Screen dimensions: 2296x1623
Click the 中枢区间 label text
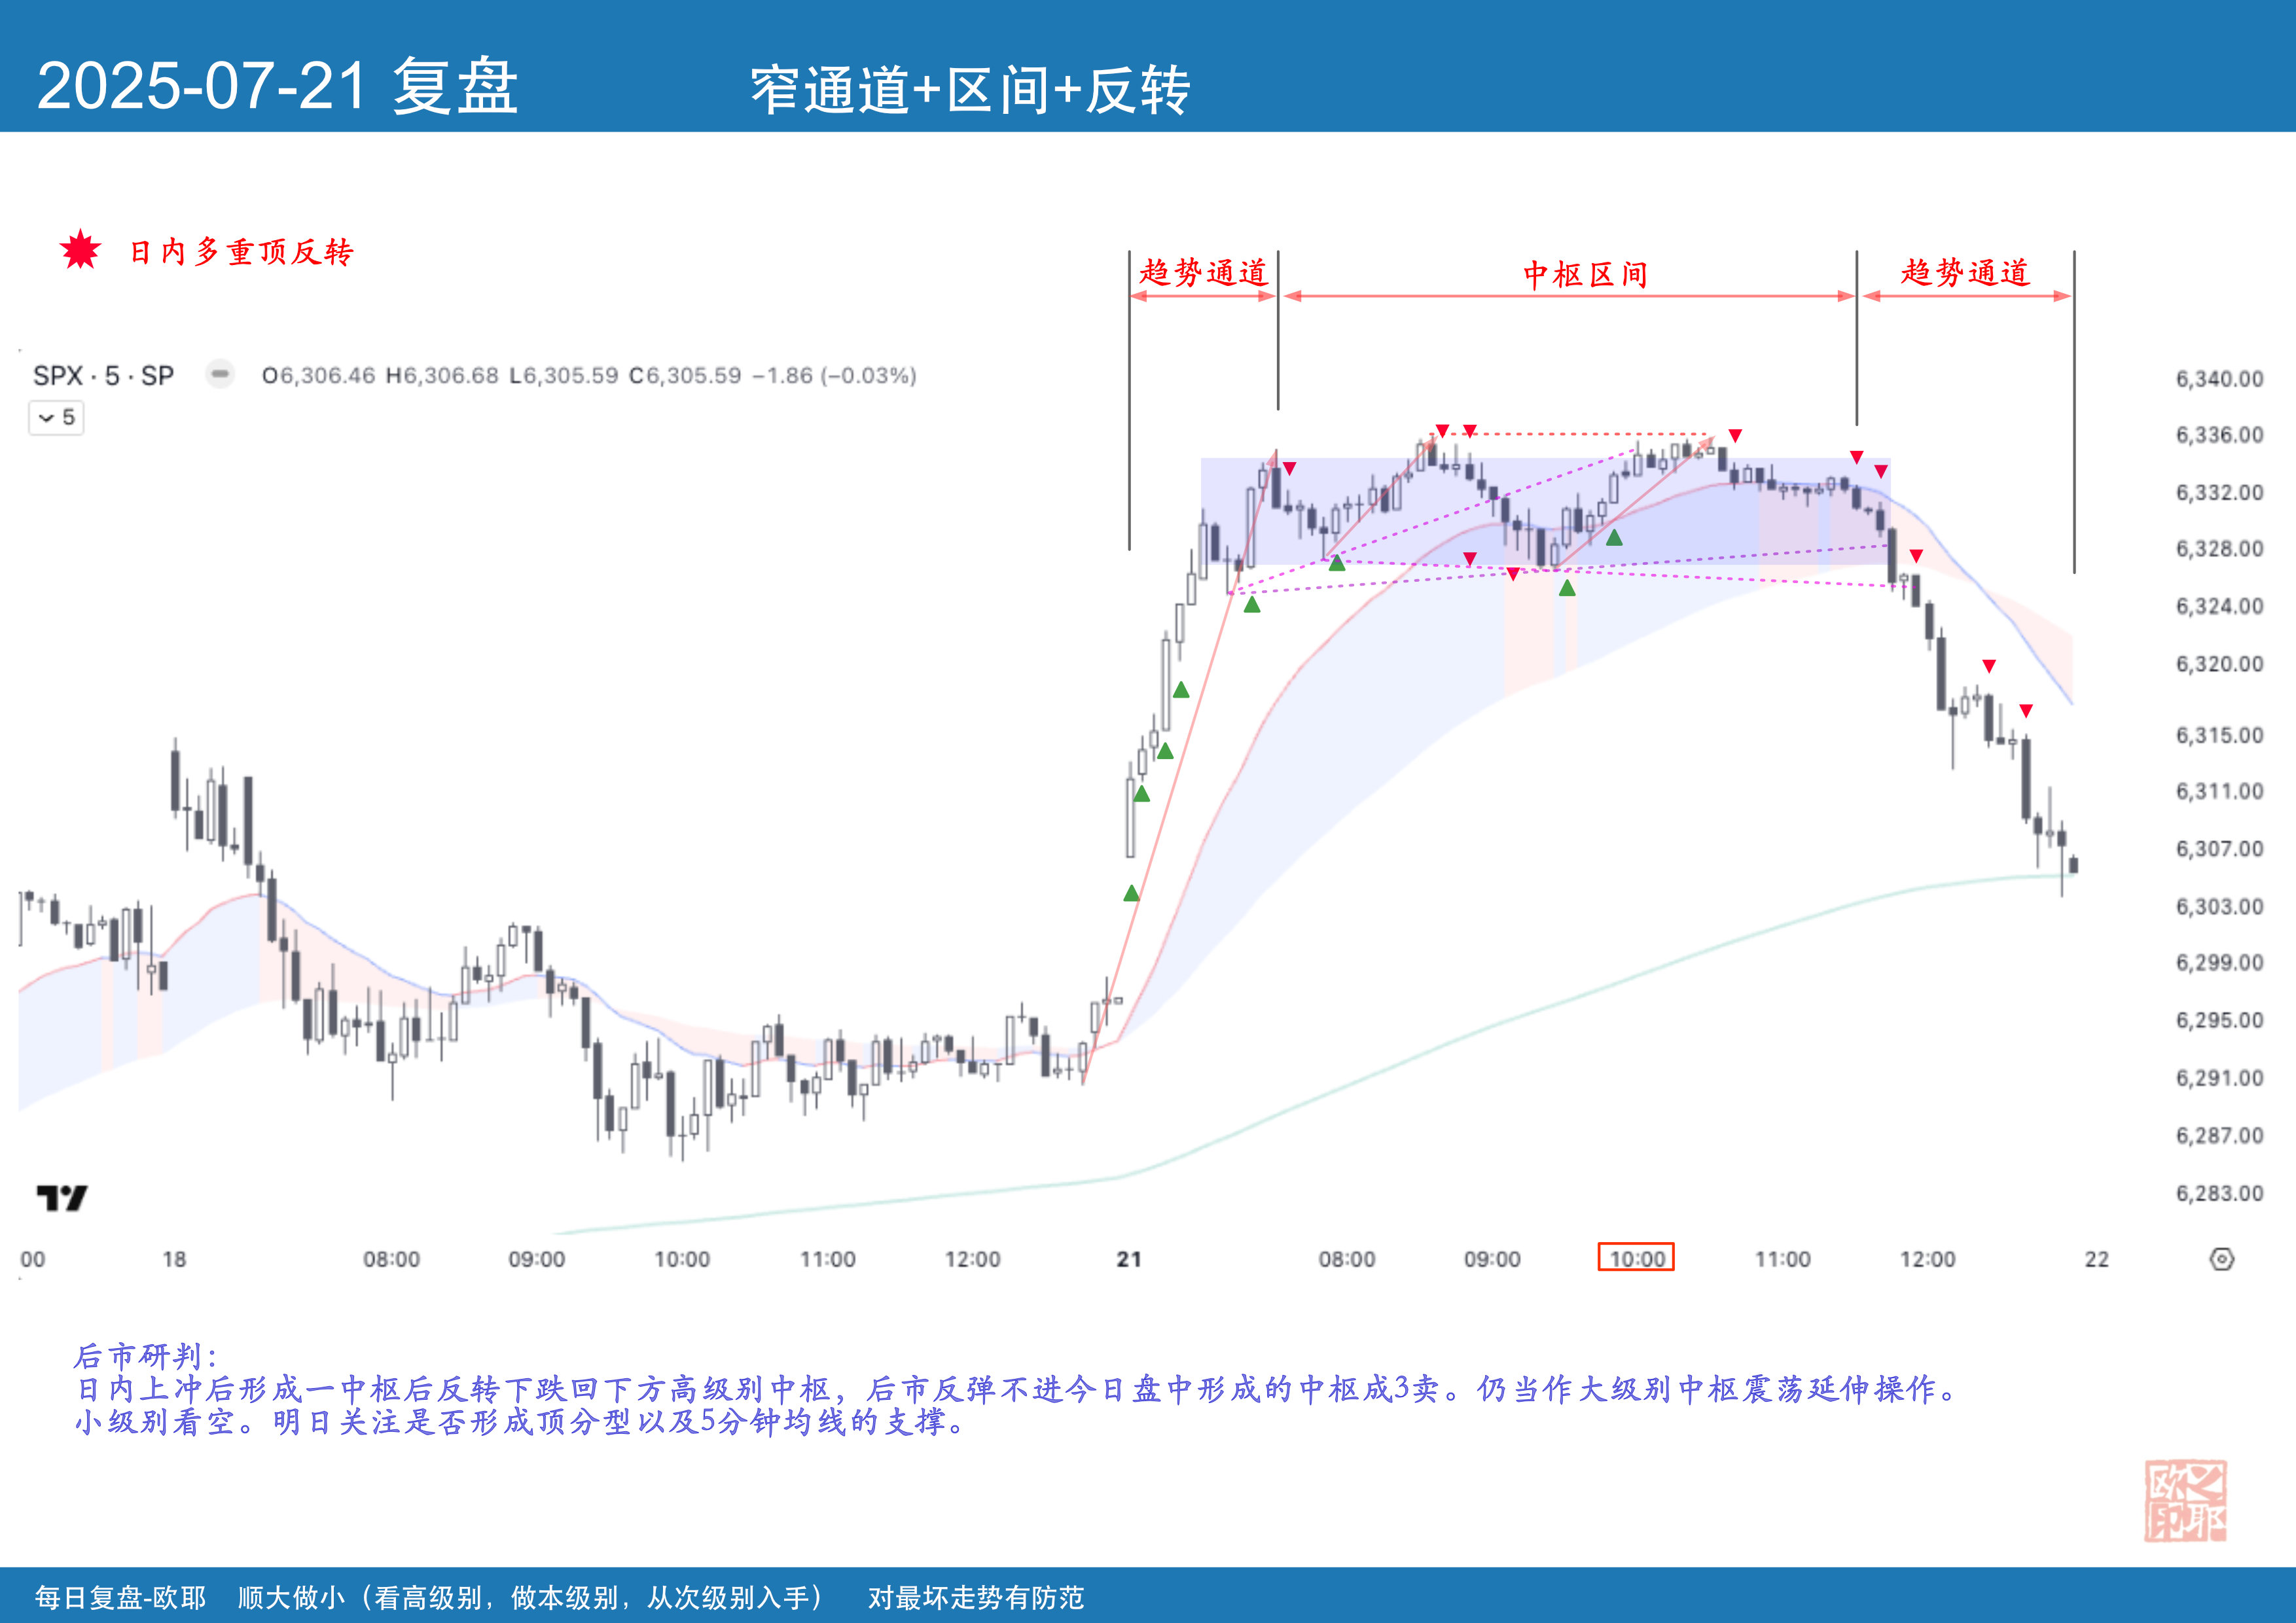point(1585,274)
